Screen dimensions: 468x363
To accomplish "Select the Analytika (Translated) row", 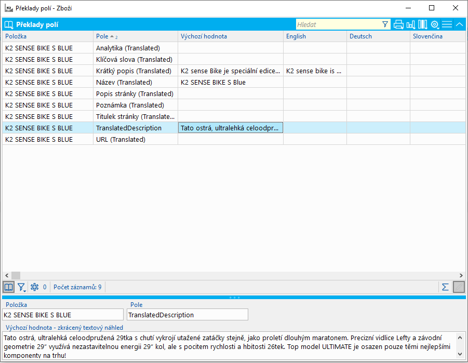I will (234, 48).
